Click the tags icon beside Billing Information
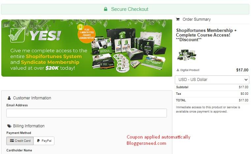The image size is (251, 154). [9, 126]
